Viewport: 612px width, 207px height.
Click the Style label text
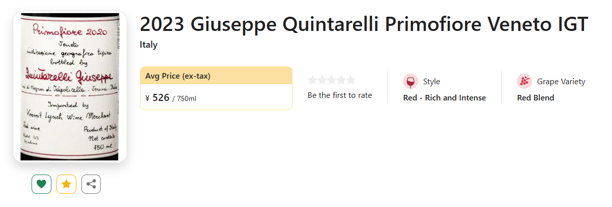click(x=431, y=82)
